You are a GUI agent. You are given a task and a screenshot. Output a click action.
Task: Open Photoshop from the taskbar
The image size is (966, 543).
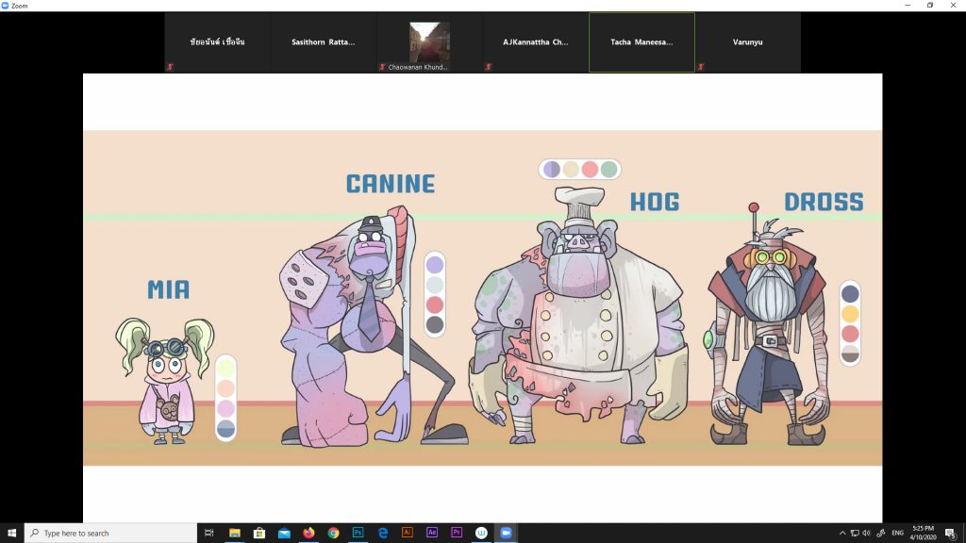[x=358, y=533]
